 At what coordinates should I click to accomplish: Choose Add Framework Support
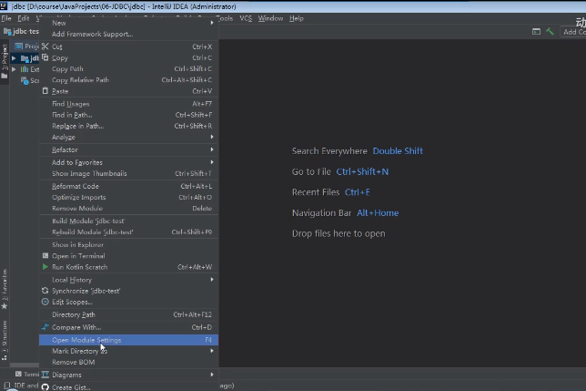129,34
